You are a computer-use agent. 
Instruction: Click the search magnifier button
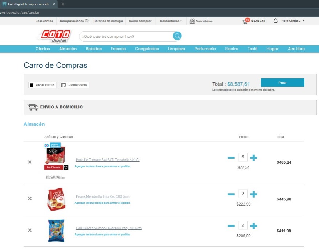177,36
